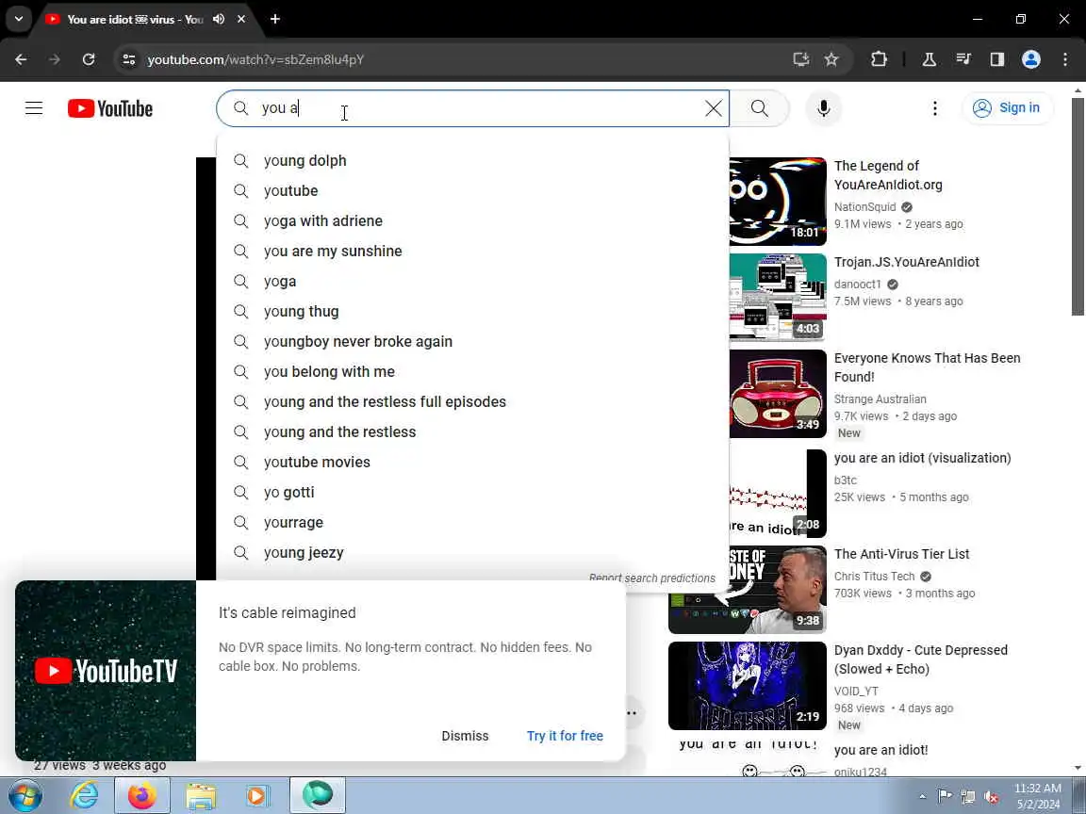Choose suggestion 'youtube'
This screenshot has width=1086, height=814.
click(472, 191)
